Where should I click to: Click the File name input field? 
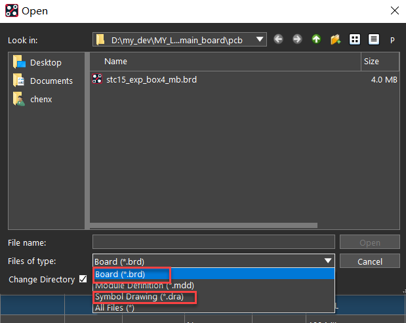click(214, 242)
